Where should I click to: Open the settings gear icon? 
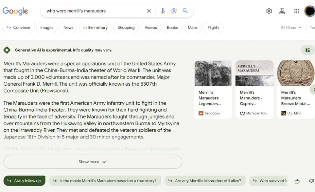pos(269,11)
